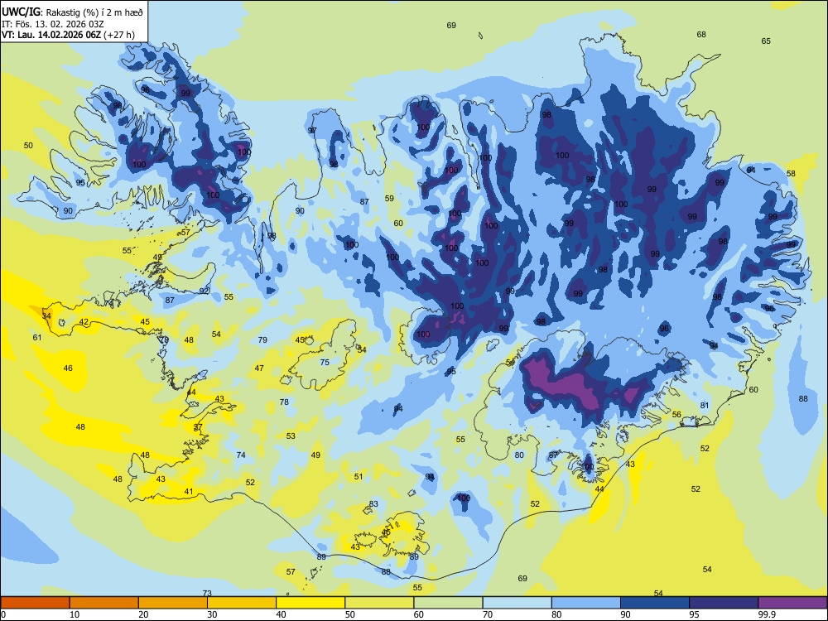This screenshot has width=828, height=621.
Task: Click the dark indigo 95–99.9 legend swatch
Action: [724, 603]
